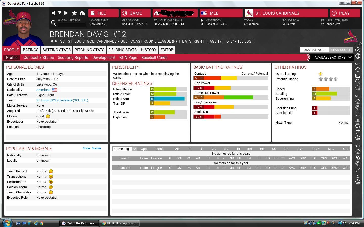This screenshot has height=227, width=364.
Task: Switch to the Batting Stats tab
Action: pyautogui.click(x=56, y=50)
